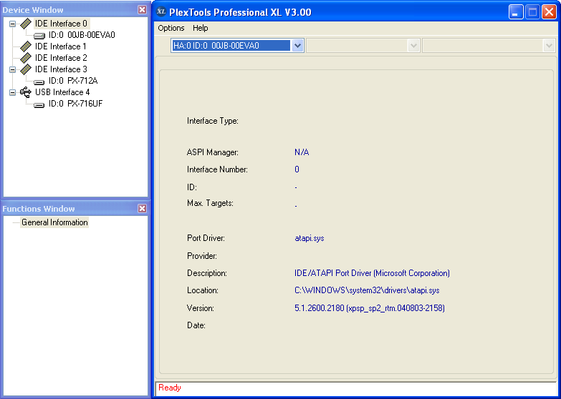The height and width of the screenshot is (399, 561).
Task: Click the Provider label
Action: [202, 256]
